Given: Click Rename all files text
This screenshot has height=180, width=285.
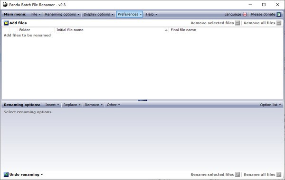Looking at the screenshot, I should point(259,174).
